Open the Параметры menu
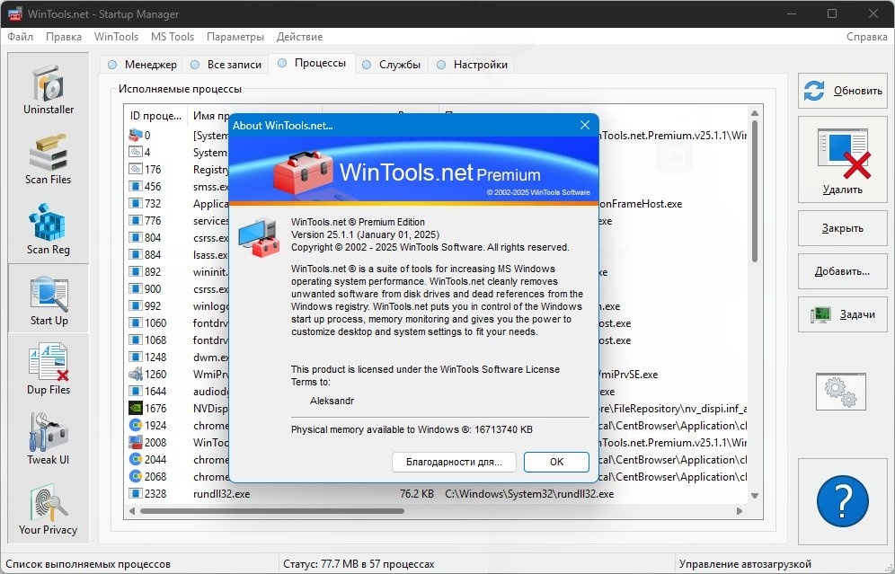The width and height of the screenshot is (895, 574). tap(235, 37)
